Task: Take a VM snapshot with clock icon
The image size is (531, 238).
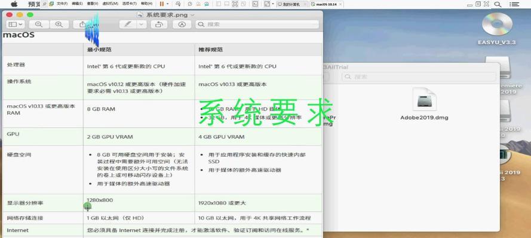Action: coord(190,4)
